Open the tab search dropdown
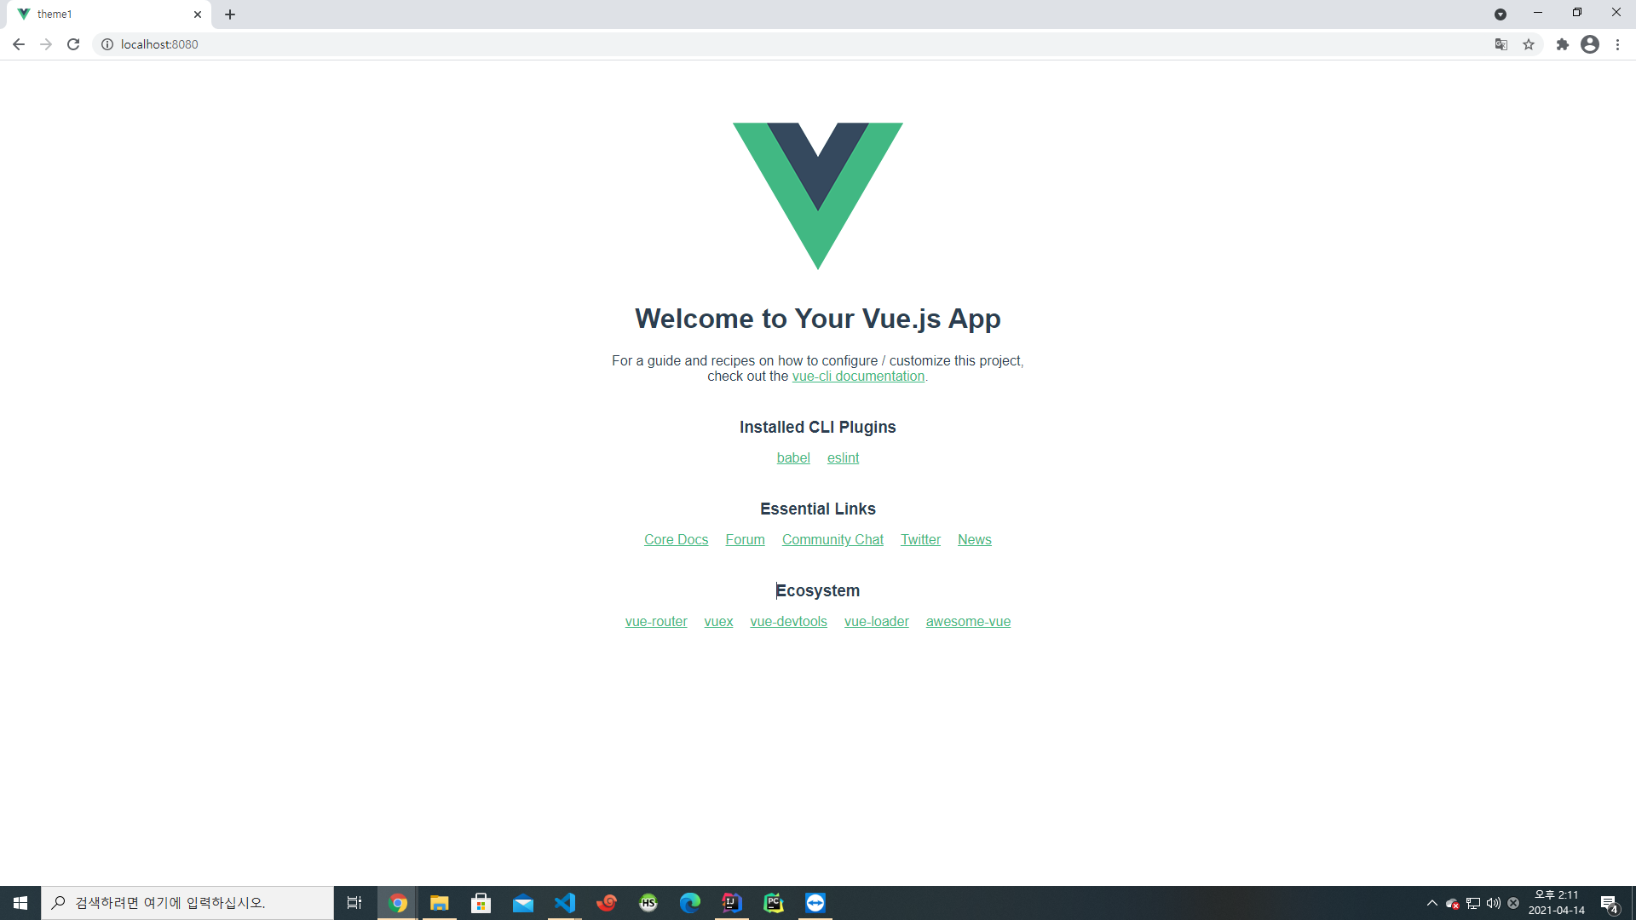 [1501, 14]
